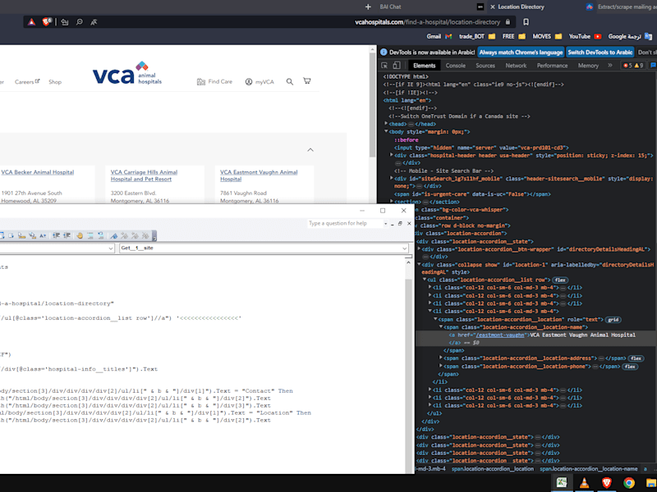Click Switch DevTools to Arabic button
Screen dimensions: 657x492
coord(600,52)
